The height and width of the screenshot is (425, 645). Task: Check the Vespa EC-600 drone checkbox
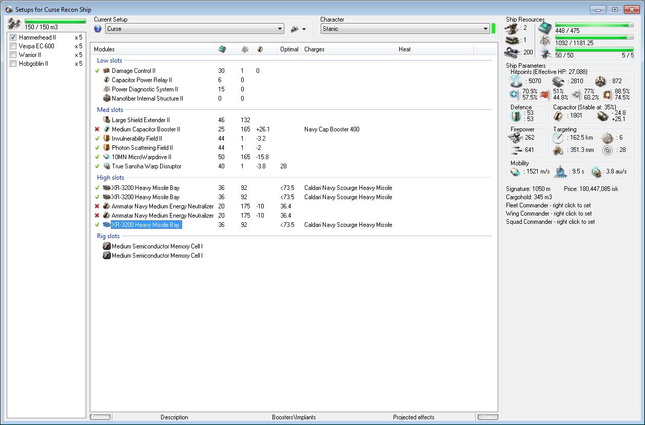[x=13, y=46]
